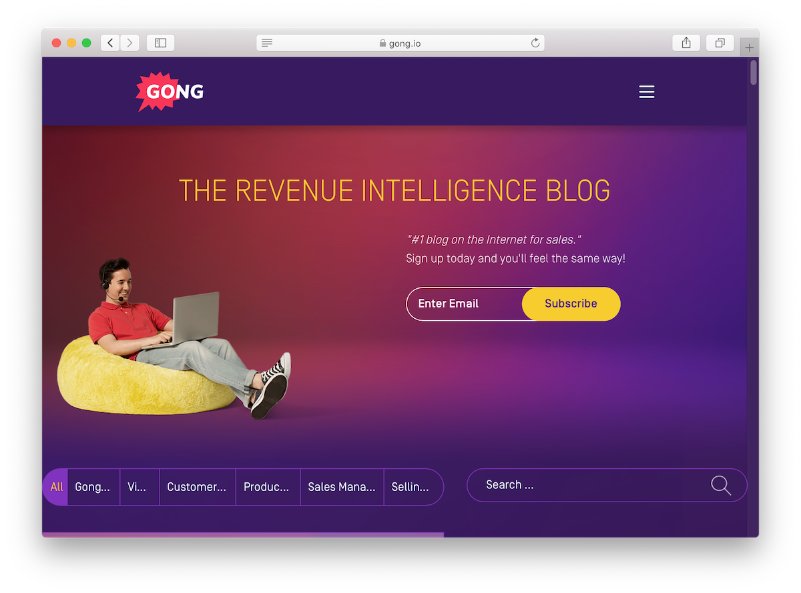Click the Gong logo
Screen dimensions: 801x593
point(170,91)
